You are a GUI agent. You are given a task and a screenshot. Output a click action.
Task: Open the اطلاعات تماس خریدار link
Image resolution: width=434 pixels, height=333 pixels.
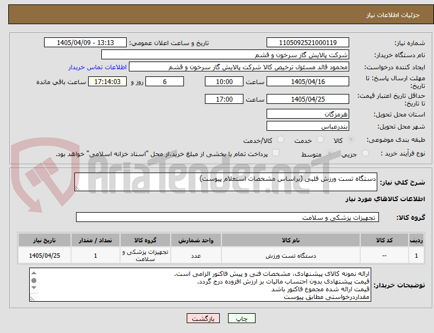97,67
